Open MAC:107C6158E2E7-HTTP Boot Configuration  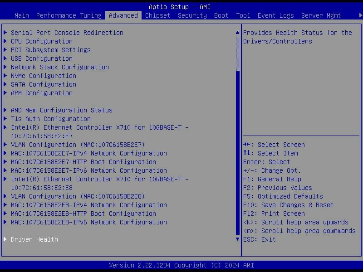tap(83, 162)
